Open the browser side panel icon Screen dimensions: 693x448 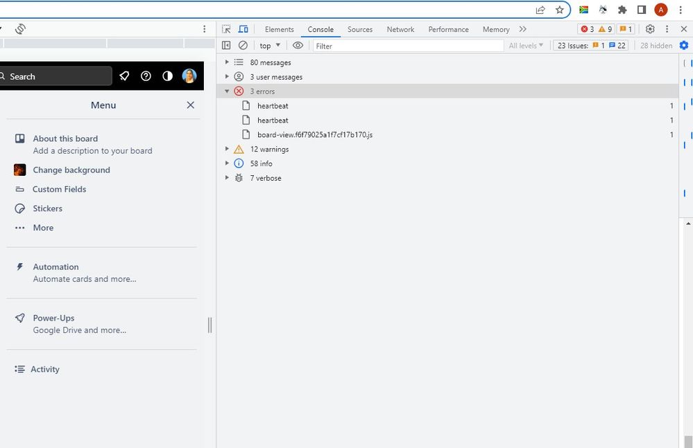[642, 10]
